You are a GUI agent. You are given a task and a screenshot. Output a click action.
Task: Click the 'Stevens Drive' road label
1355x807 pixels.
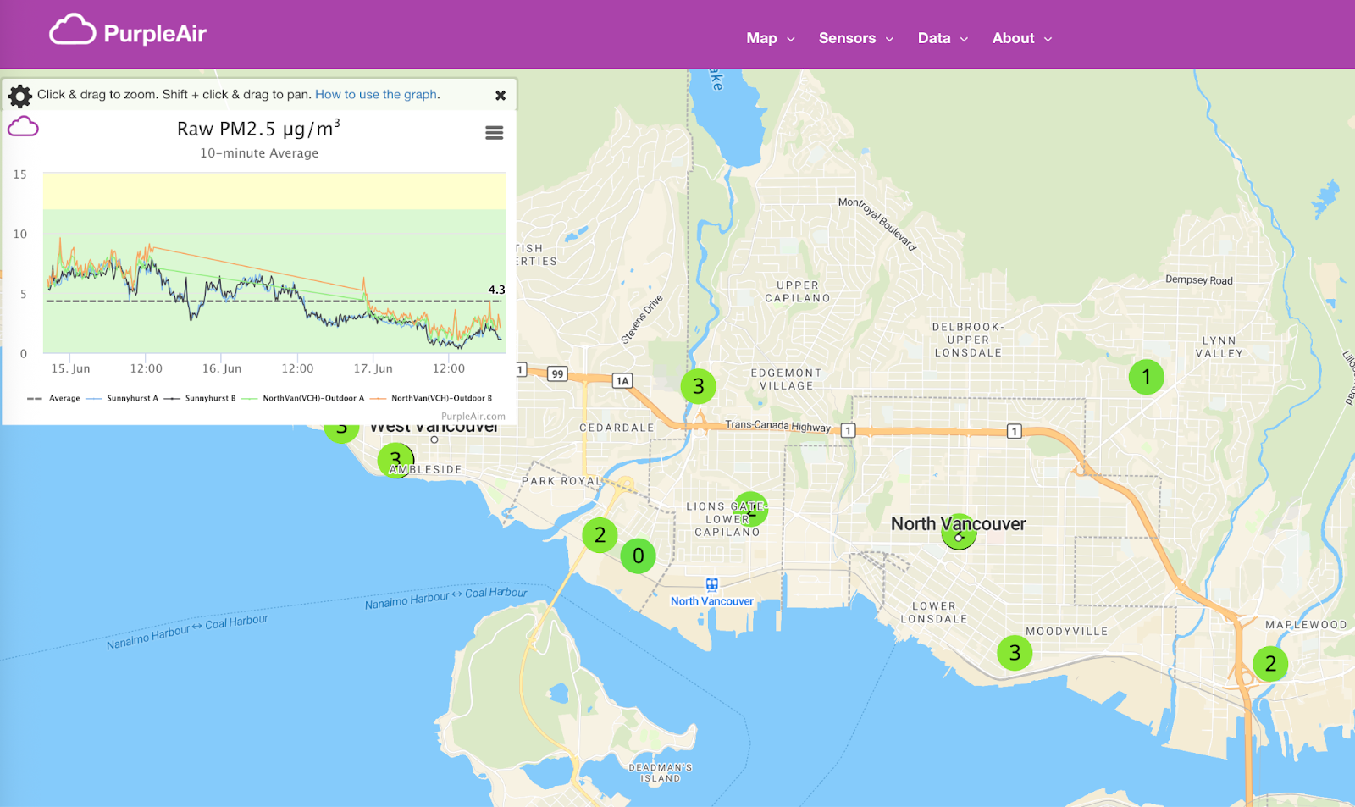pos(642,319)
